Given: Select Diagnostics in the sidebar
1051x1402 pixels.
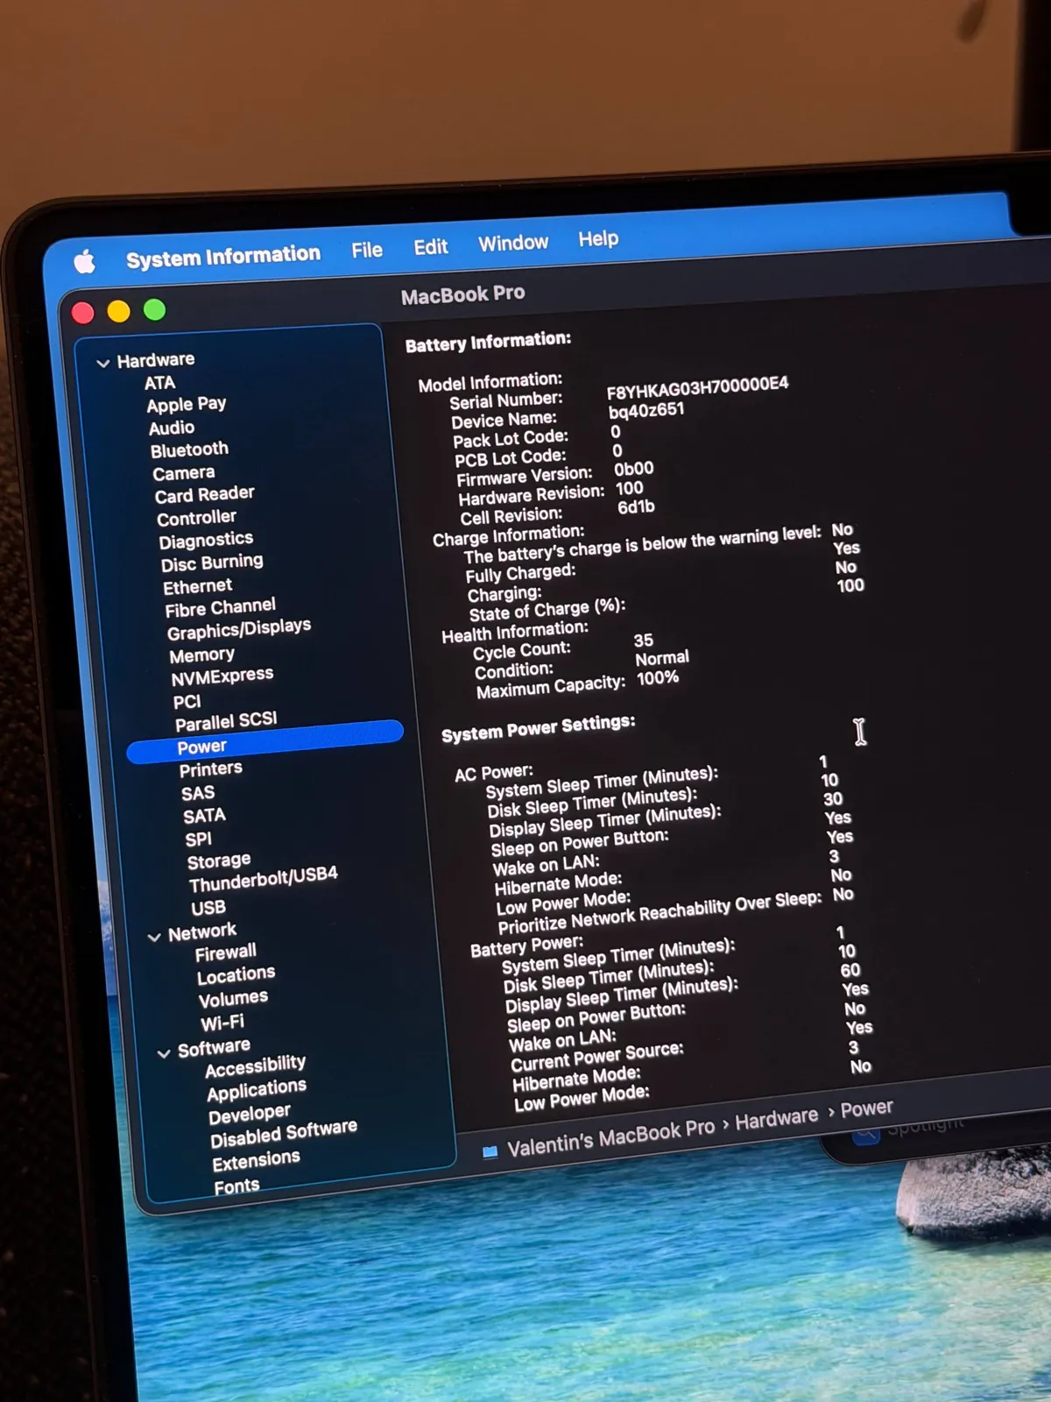Looking at the screenshot, I should [x=206, y=541].
